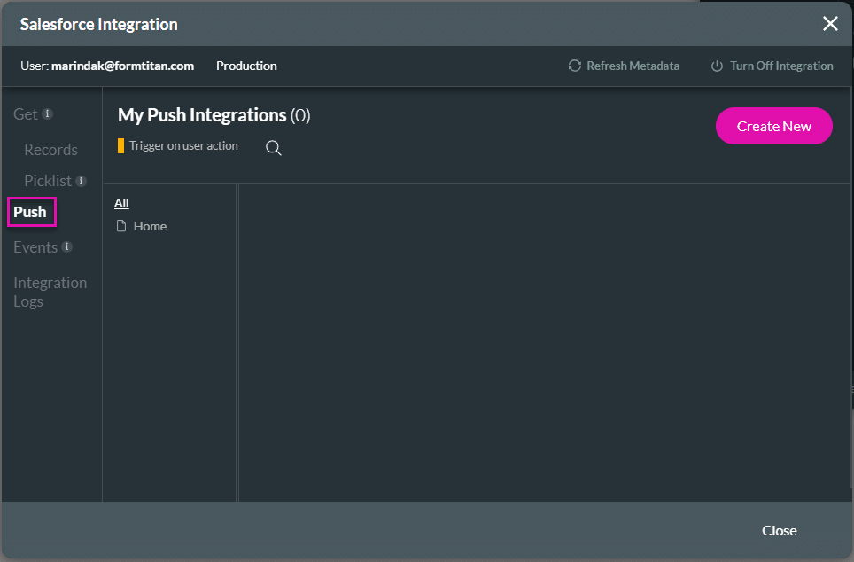Create a new push integration

(x=773, y=126)
